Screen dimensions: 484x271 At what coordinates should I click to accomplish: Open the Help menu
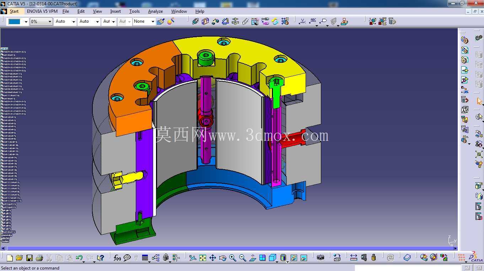tap(200, 11)
